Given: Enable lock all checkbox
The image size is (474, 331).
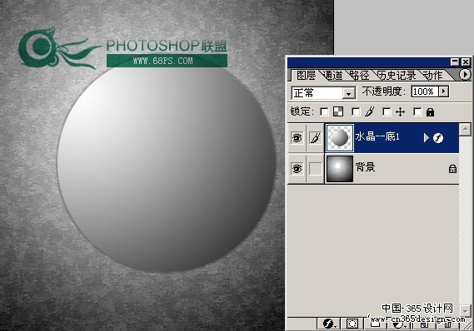Looking at the screenshot, I should (x=417, y=112).
